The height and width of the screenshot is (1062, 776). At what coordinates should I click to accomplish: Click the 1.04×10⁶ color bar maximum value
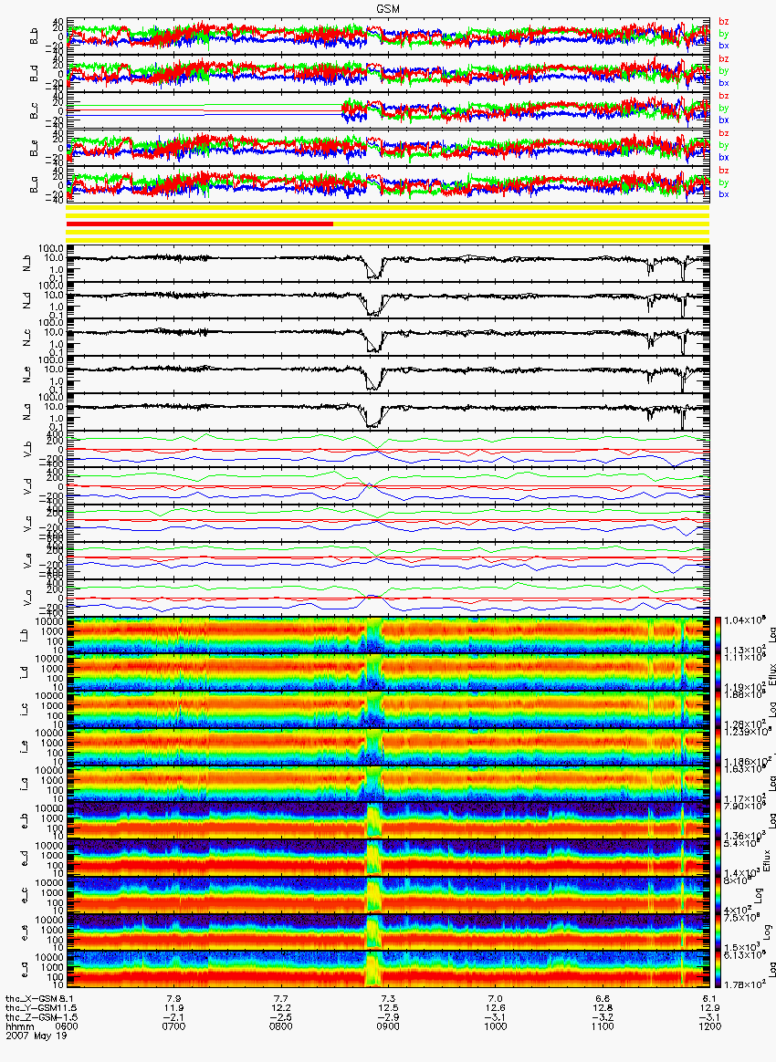(743, 621)
